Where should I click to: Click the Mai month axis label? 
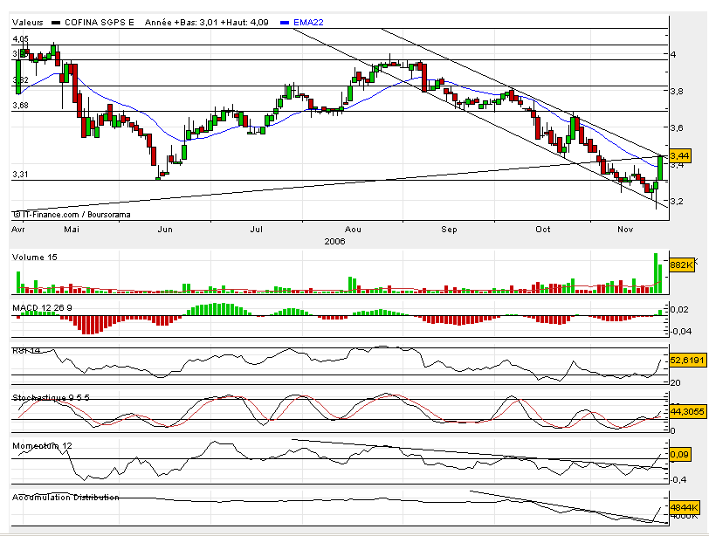pyautogui.click(x=72, y=229)
